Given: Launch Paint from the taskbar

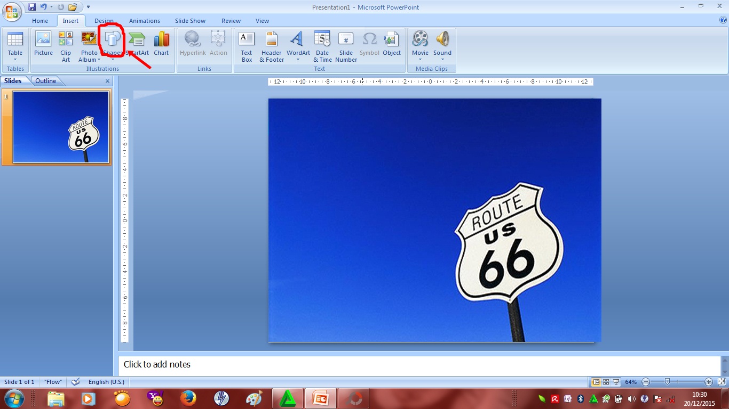Looking at the screenshot, I should 255,398.
